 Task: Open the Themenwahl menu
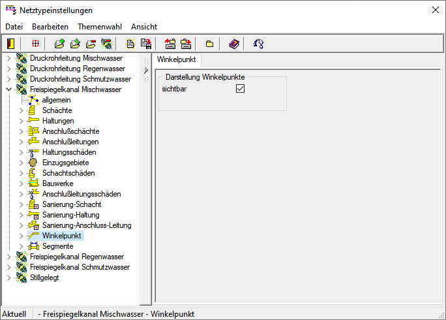click(99, 27)
